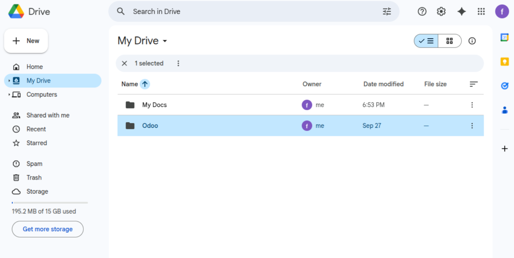
Task: Open the Settings gear icon
Action: point(441,12)
